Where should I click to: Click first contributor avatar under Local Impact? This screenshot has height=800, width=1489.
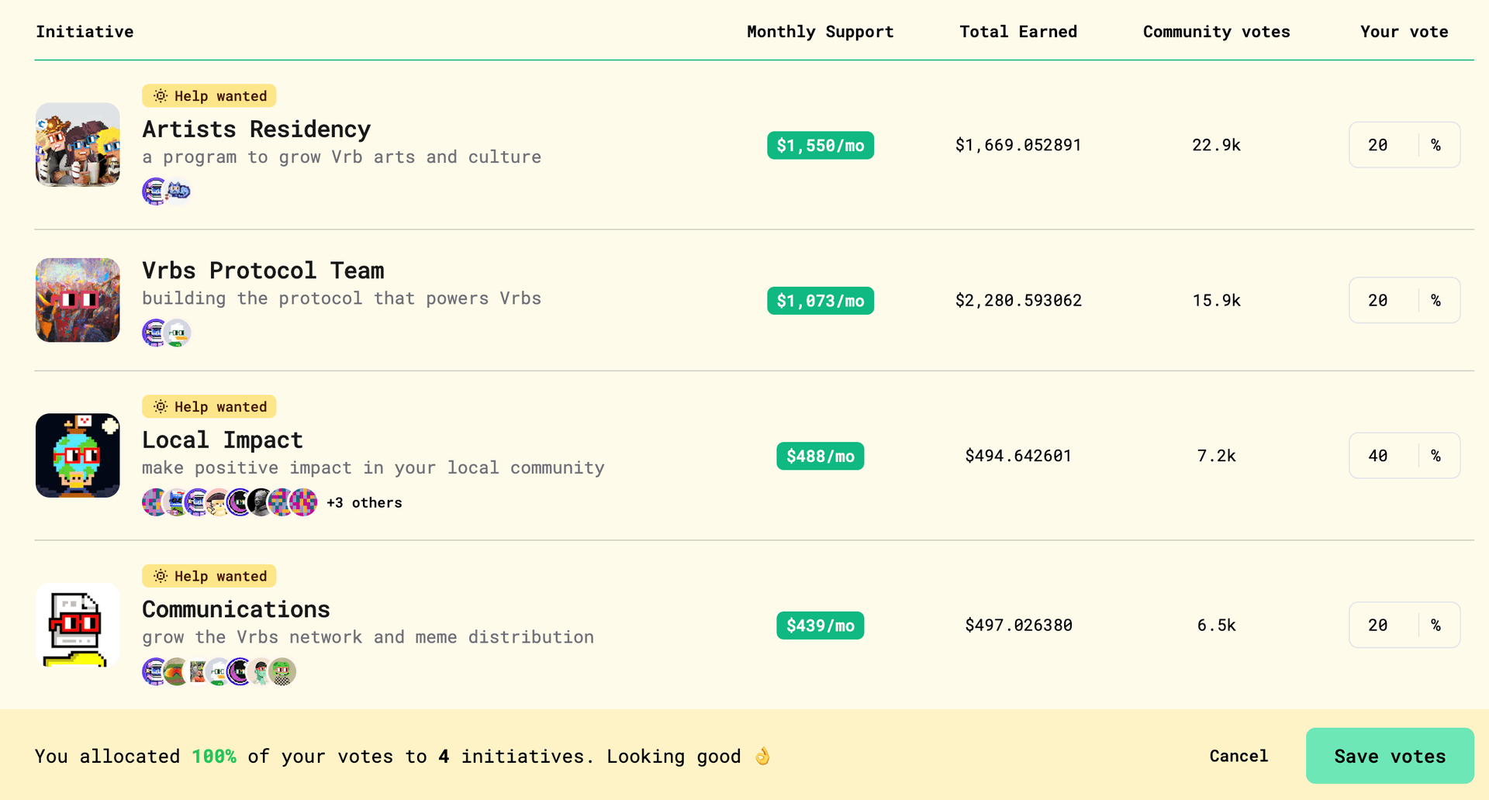(154, 502)
